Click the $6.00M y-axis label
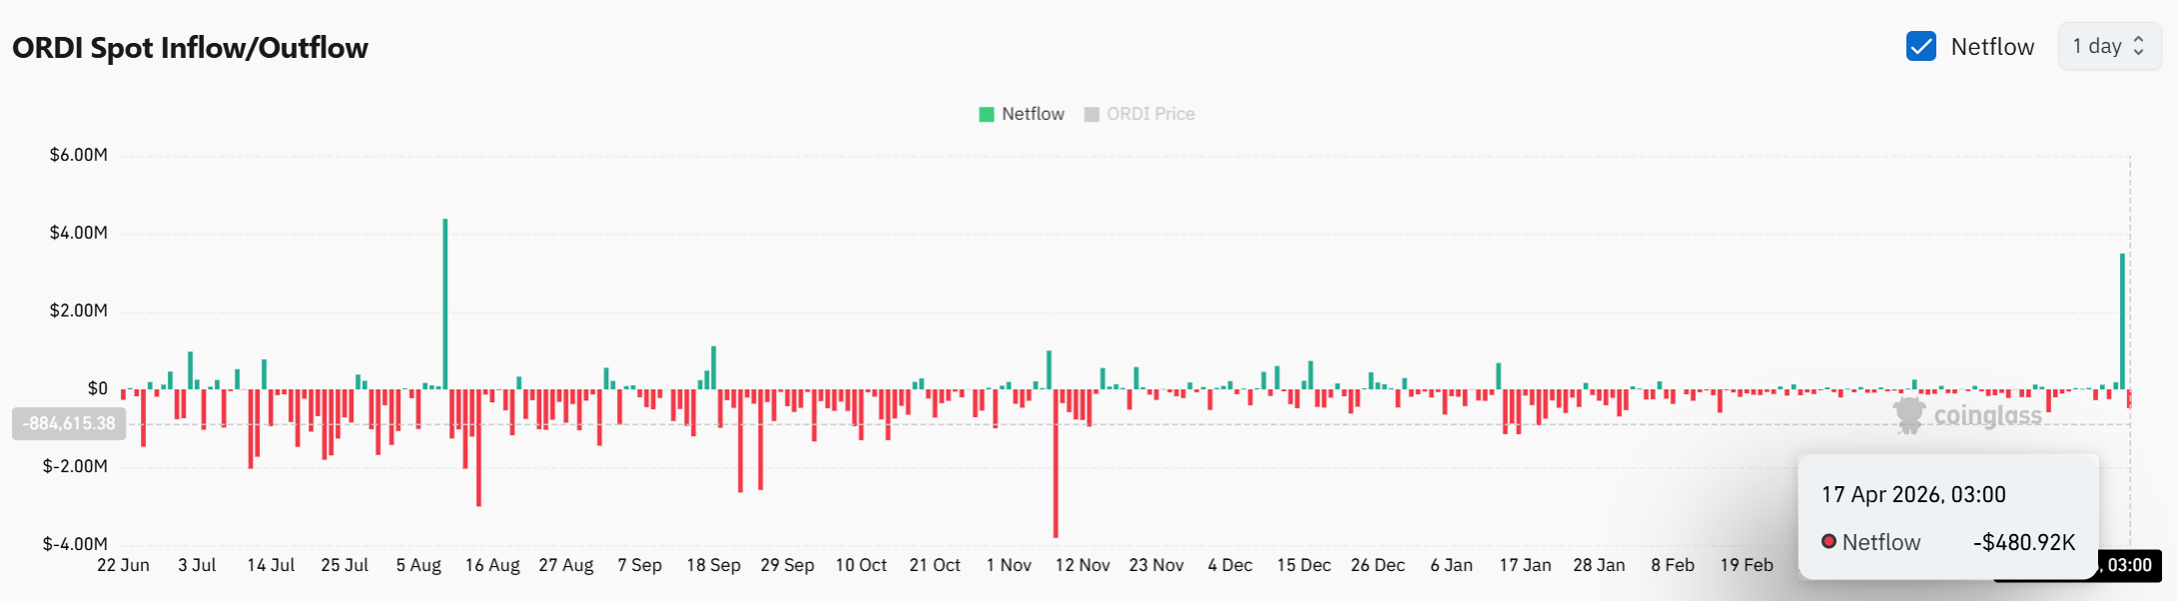The height and width of the screenshot is (601, 2178). pos(79,156)
